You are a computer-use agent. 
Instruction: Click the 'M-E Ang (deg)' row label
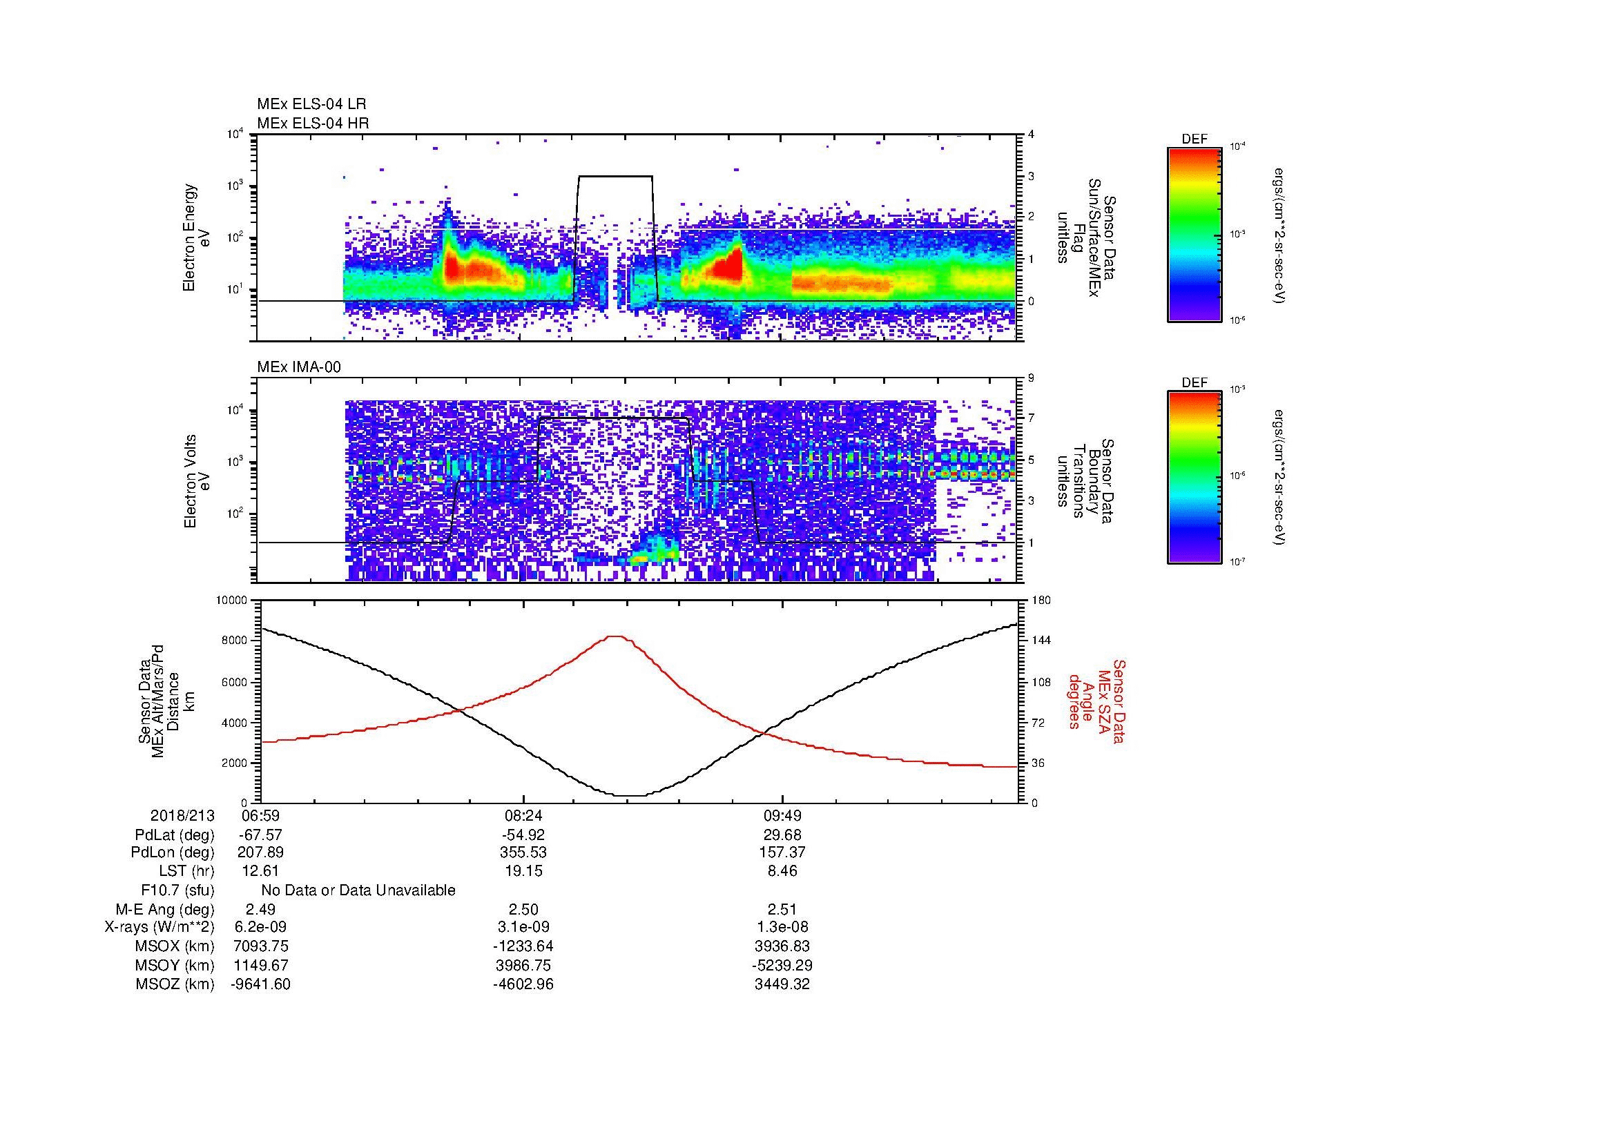(x=165, y=910)
